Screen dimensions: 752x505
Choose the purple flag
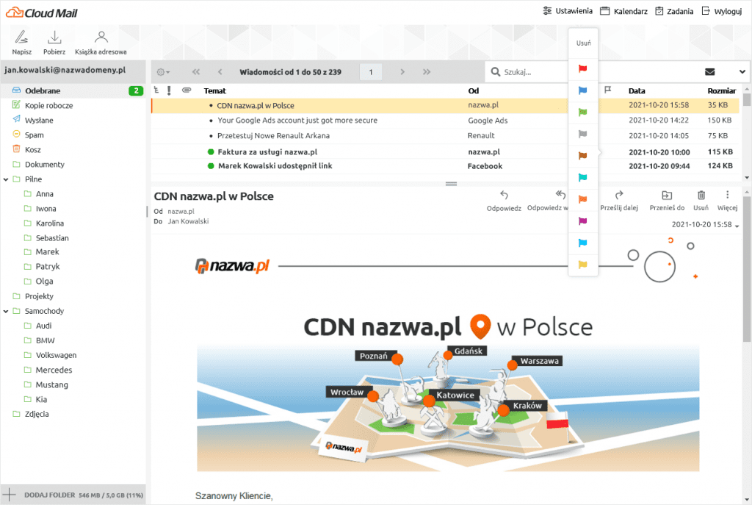582,221
